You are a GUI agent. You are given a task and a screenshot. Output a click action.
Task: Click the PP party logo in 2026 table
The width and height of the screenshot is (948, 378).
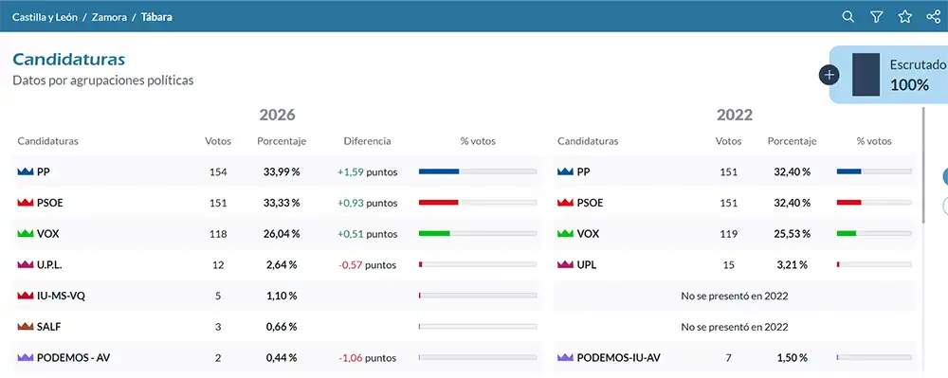(x=25, y=172)
